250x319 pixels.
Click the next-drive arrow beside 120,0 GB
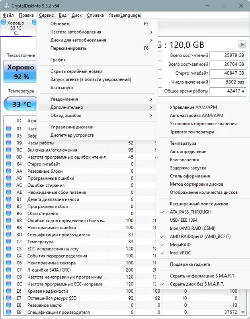click(x=242, y=45)
